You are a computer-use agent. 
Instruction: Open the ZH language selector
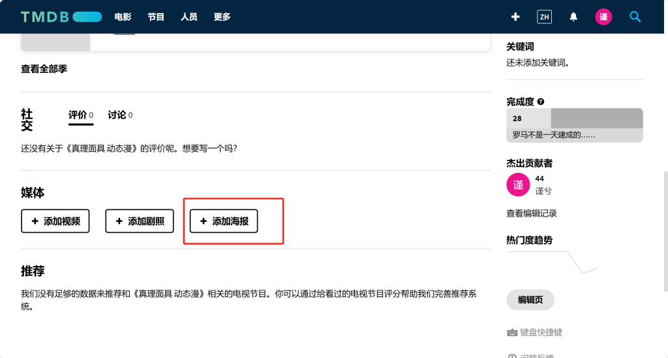(x=544, y=17)
